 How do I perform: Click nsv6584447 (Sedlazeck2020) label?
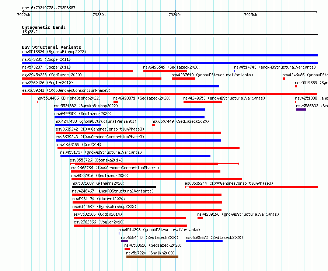(x=150, y=237)
